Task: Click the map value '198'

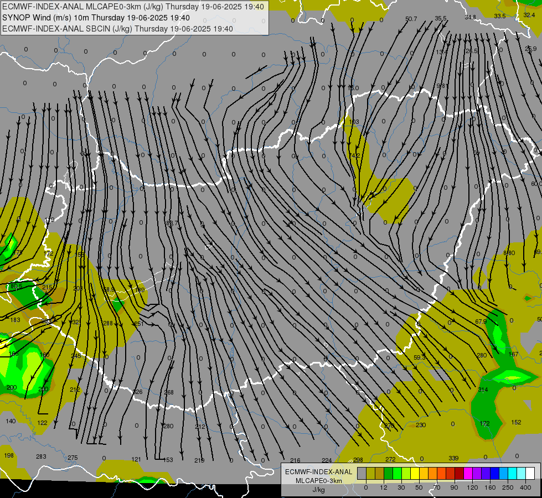Action: [9, 455]
